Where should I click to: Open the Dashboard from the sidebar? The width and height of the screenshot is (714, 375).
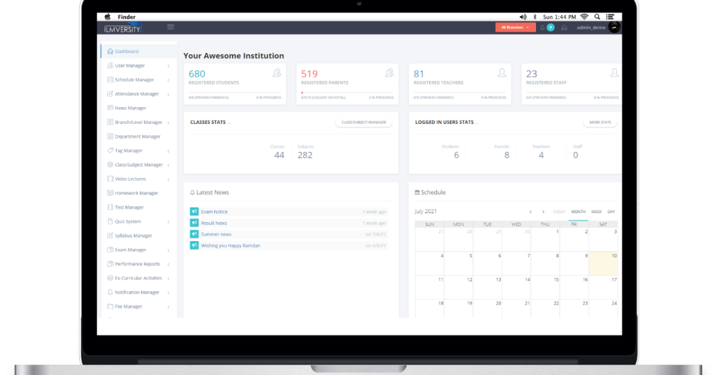point(125,51)
